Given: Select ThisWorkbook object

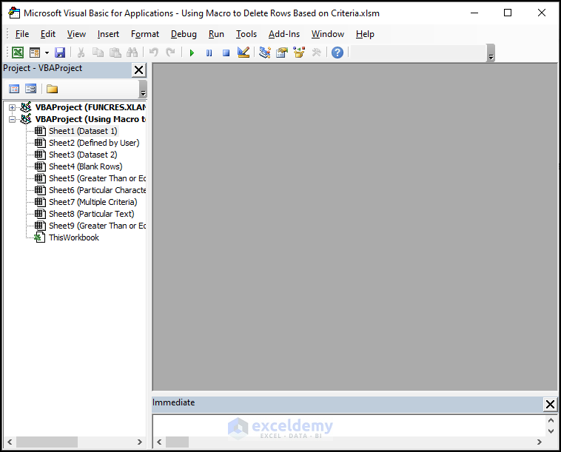Looking at the screenshot, I should click(x=74, y=237).
